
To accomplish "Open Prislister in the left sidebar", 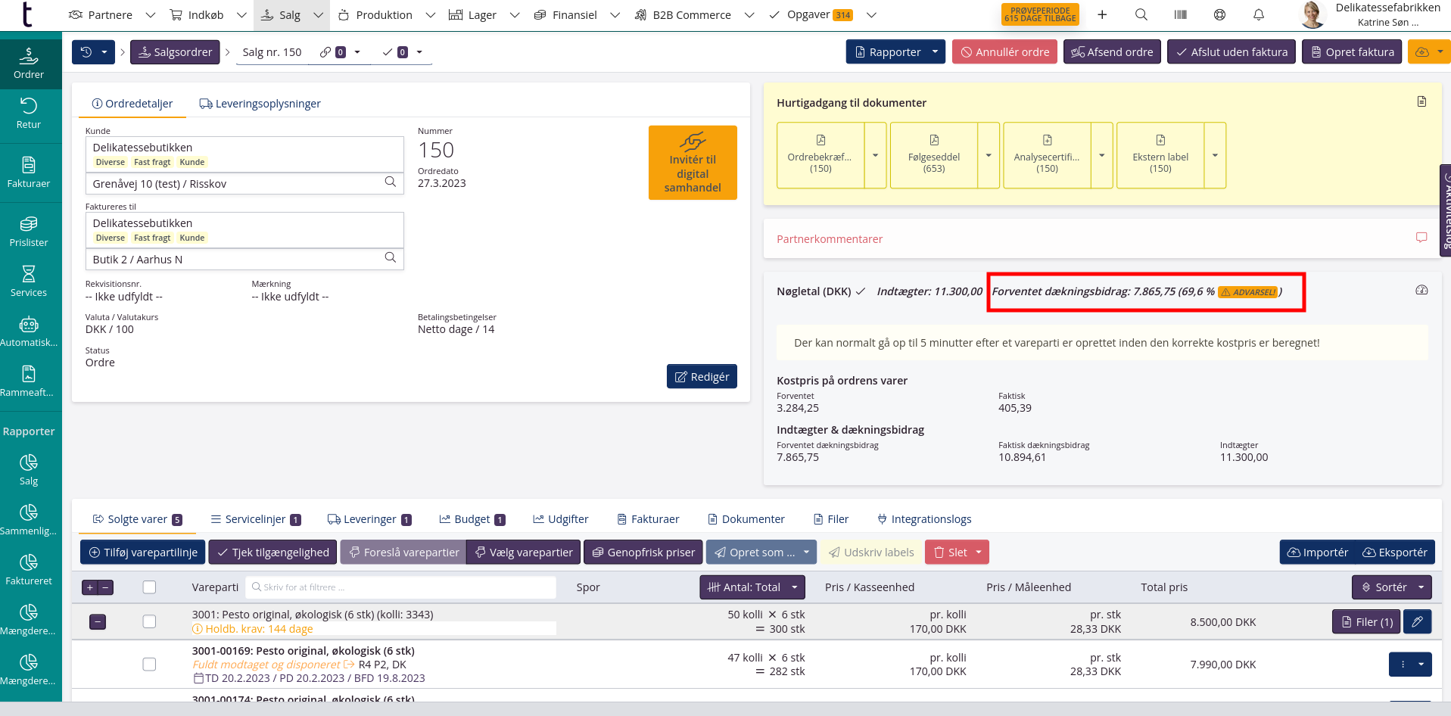I will coord(29,231).
